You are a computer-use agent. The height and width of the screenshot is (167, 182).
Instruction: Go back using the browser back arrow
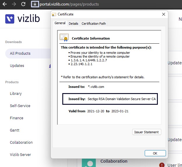click(5, 4)
